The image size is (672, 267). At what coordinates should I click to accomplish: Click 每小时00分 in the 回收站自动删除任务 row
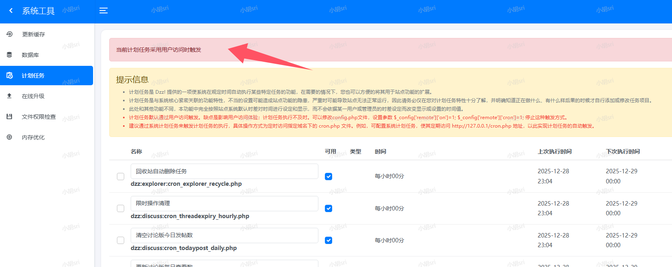(x=389, y=176)
